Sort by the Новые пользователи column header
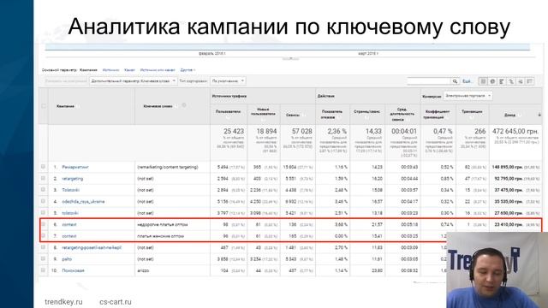Viewport: 548px width, 308px height. pos(263,111)
